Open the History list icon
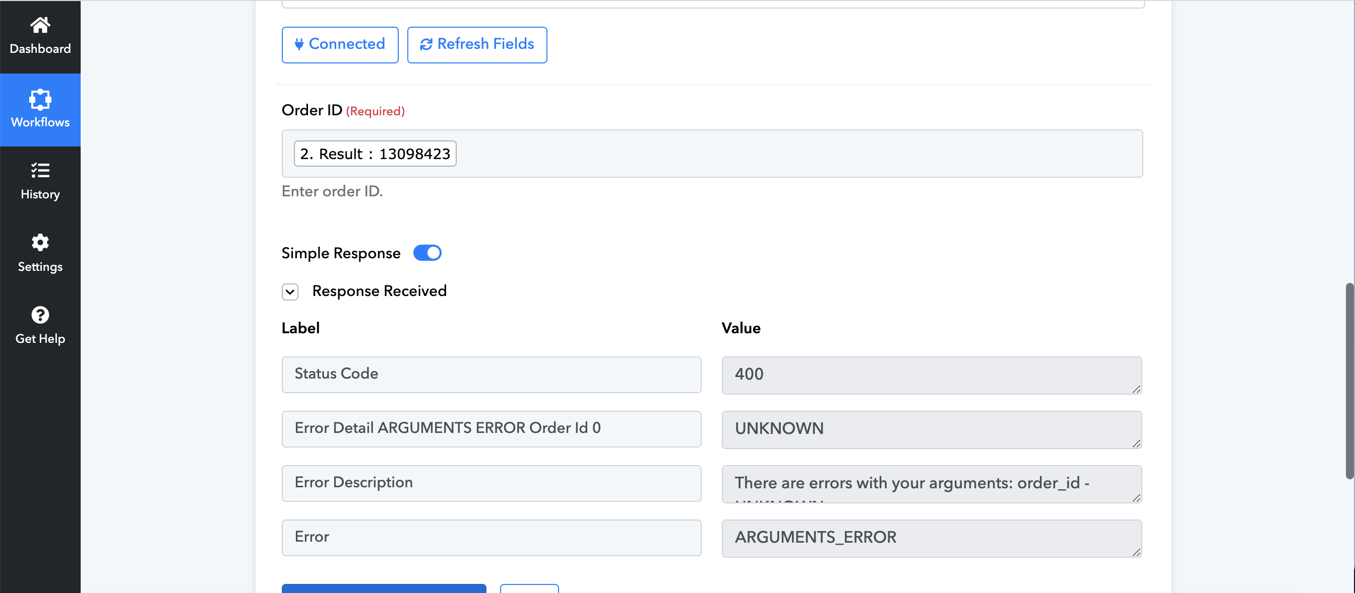The image size is (1355, 593). pyautogui.click(x=40, y=171)
